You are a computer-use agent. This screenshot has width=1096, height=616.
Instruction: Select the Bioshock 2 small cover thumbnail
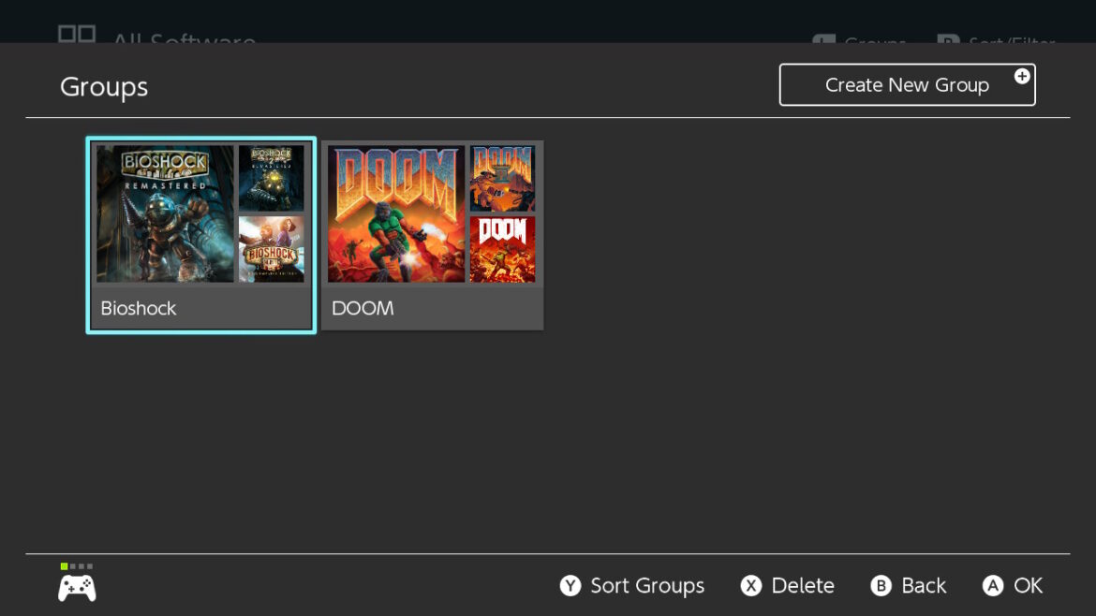[271, 178]
